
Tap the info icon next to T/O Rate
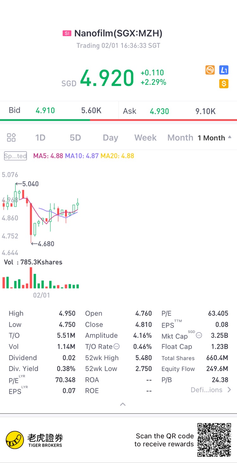coord(117,347)
